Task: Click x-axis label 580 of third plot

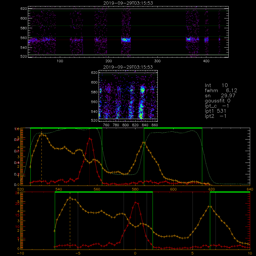Action: coord(135,189)
